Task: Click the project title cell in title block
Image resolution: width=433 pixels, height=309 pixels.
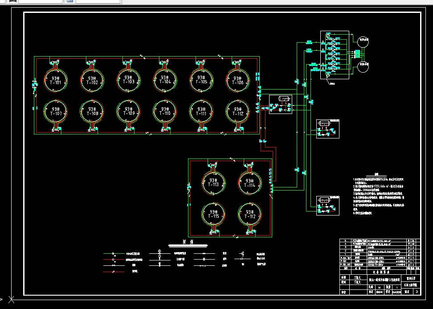Action: click(x=385, y=280)
